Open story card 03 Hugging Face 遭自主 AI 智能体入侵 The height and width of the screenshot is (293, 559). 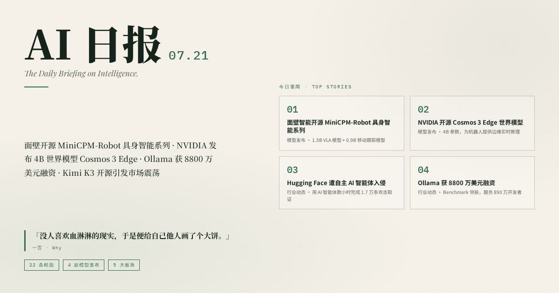[x=341, y=183]
